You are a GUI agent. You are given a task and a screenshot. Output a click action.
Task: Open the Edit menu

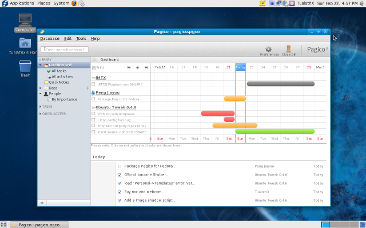point(68,39)
